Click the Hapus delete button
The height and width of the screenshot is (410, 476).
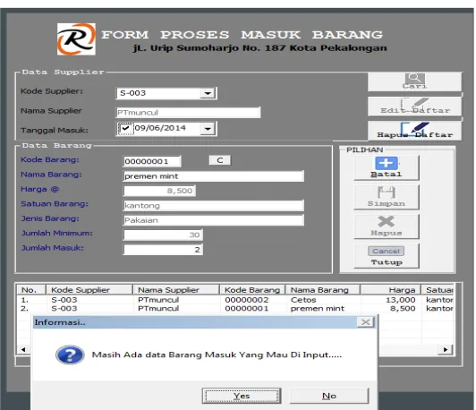pos(387,226)
